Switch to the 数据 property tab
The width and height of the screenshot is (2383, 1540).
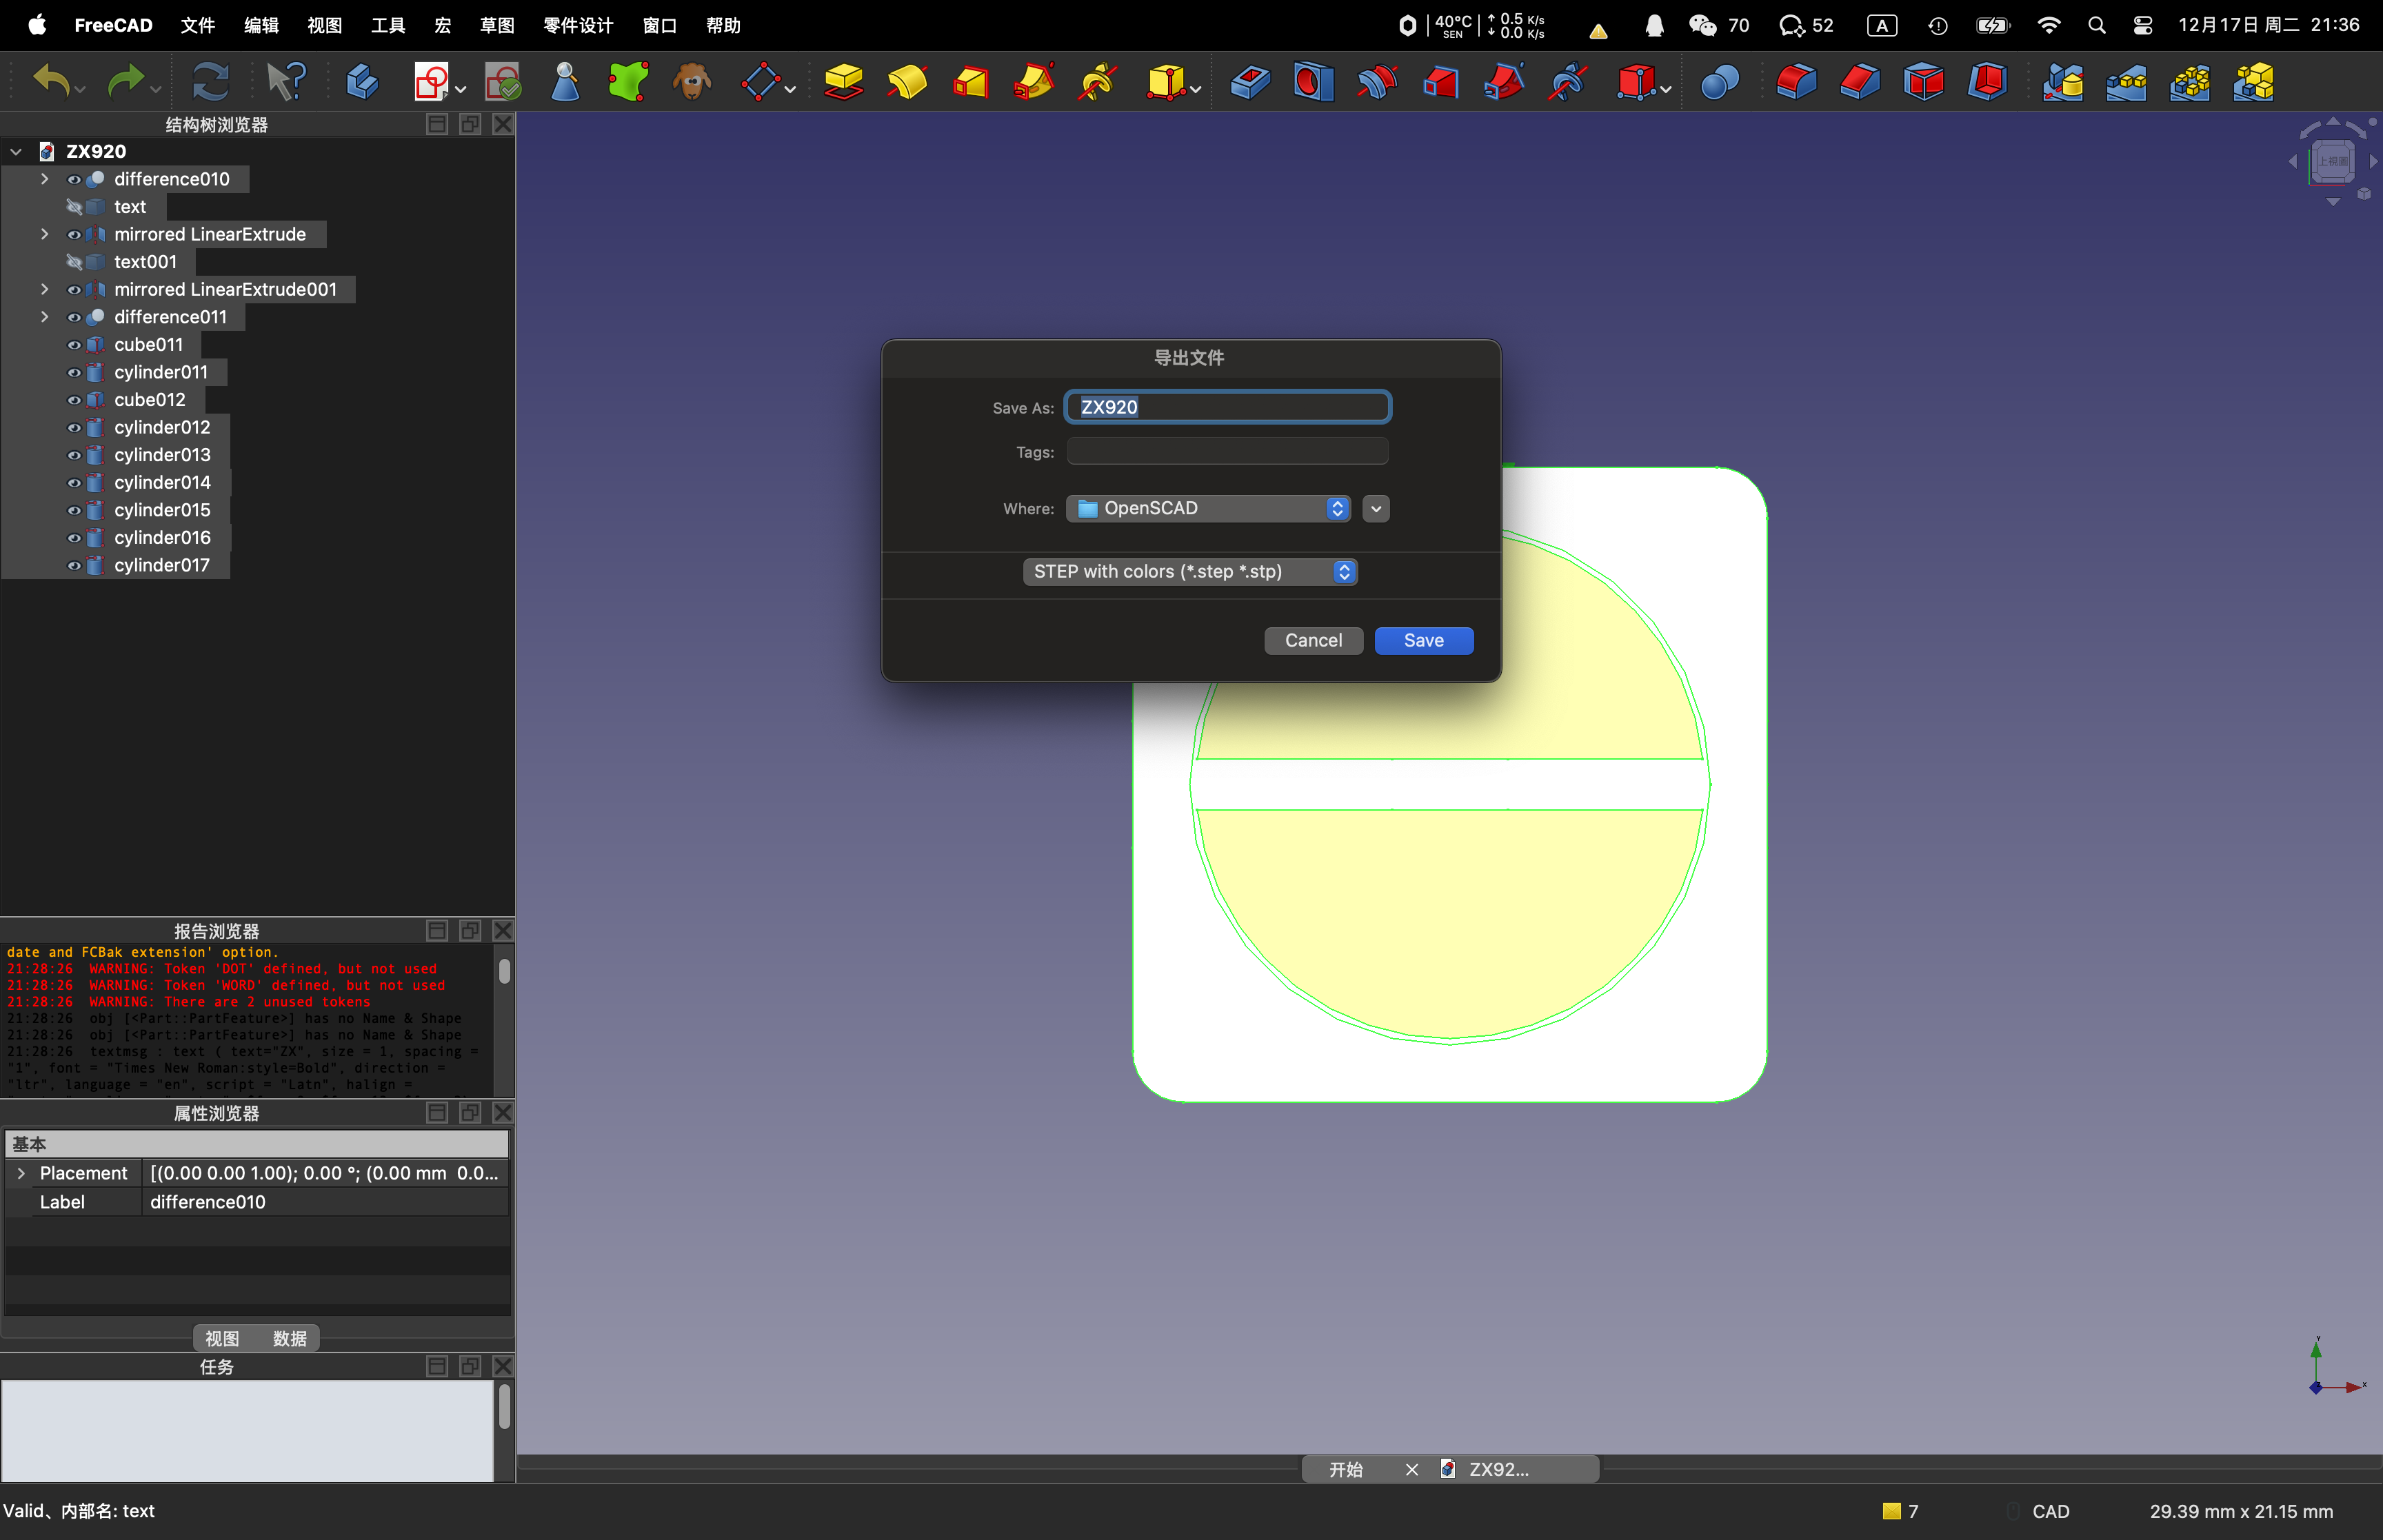289,1338
